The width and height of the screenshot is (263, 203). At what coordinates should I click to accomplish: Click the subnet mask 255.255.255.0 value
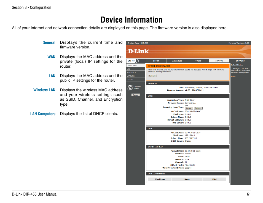tap(191, 138)
